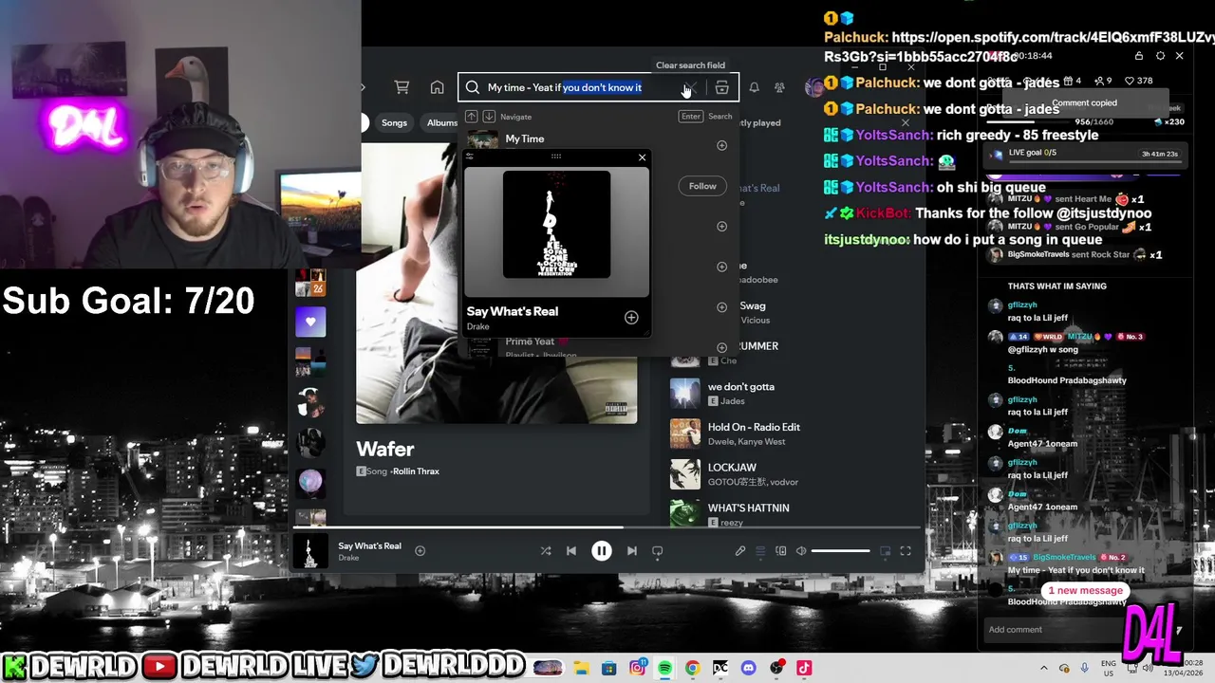Open Connect to a device
This screenshot has height=683, width=1215.
[781, 550]
